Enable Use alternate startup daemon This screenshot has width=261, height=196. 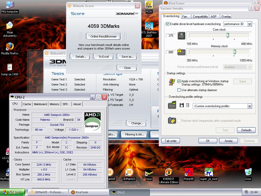[179, 90]
